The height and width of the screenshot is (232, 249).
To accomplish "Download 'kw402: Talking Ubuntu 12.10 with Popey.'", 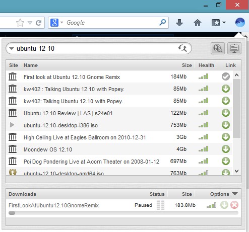I will 226,101.
